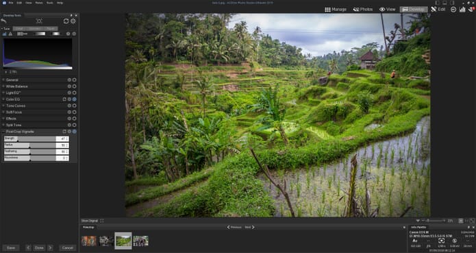
Task: Click the undo arrow in Develop Tools
Action: pyautogui.click(x=3, y=21)
